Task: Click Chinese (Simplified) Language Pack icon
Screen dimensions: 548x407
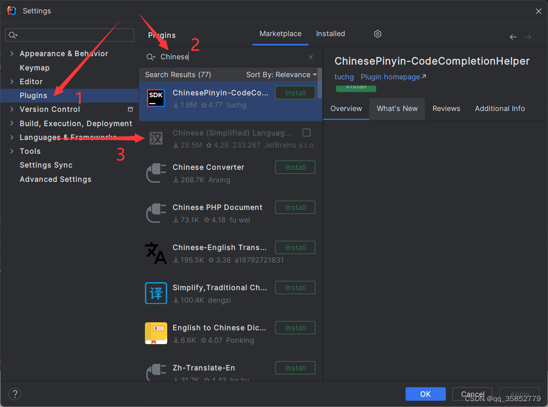Action: (x=156, y=138)
